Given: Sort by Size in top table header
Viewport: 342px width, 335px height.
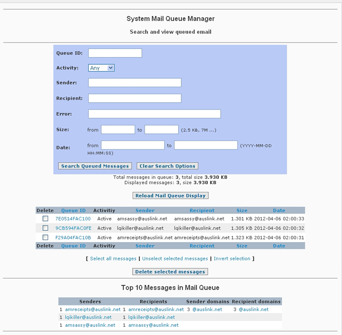Looking at the screenshot, I should pyautogui.click(x=242, y=211).
